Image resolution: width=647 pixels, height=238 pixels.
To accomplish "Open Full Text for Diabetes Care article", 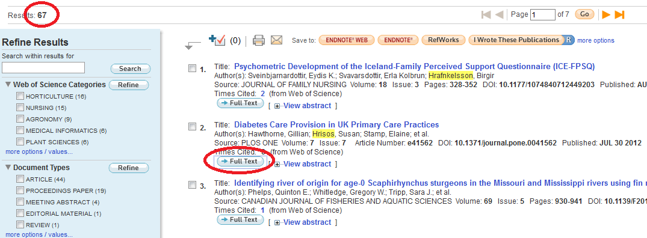I will point(240,162).
